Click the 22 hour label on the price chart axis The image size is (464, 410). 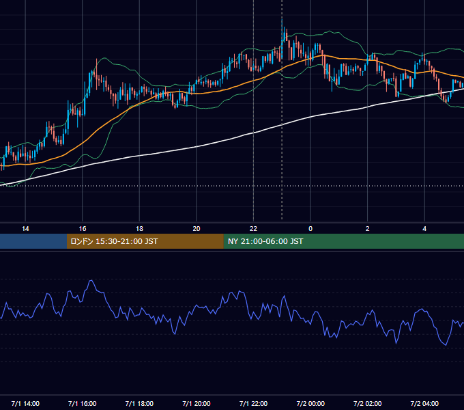(x=253, y=229)
